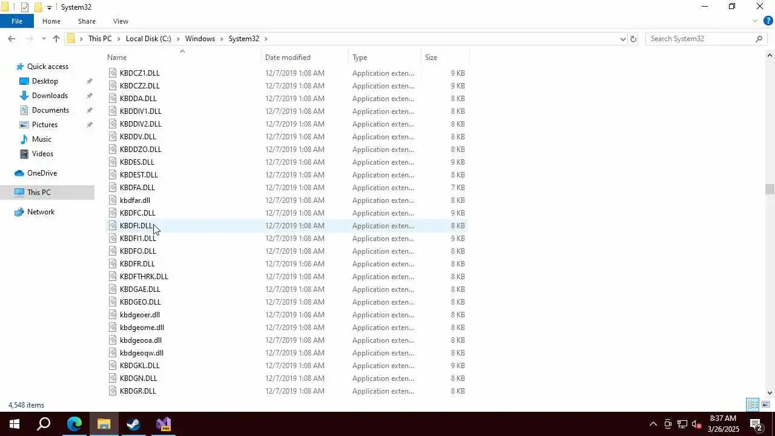Select the KBDFI.DLL file name
The width and height of the screenshot is (775, 436).
pyautogui.click(x=137, y=226)
